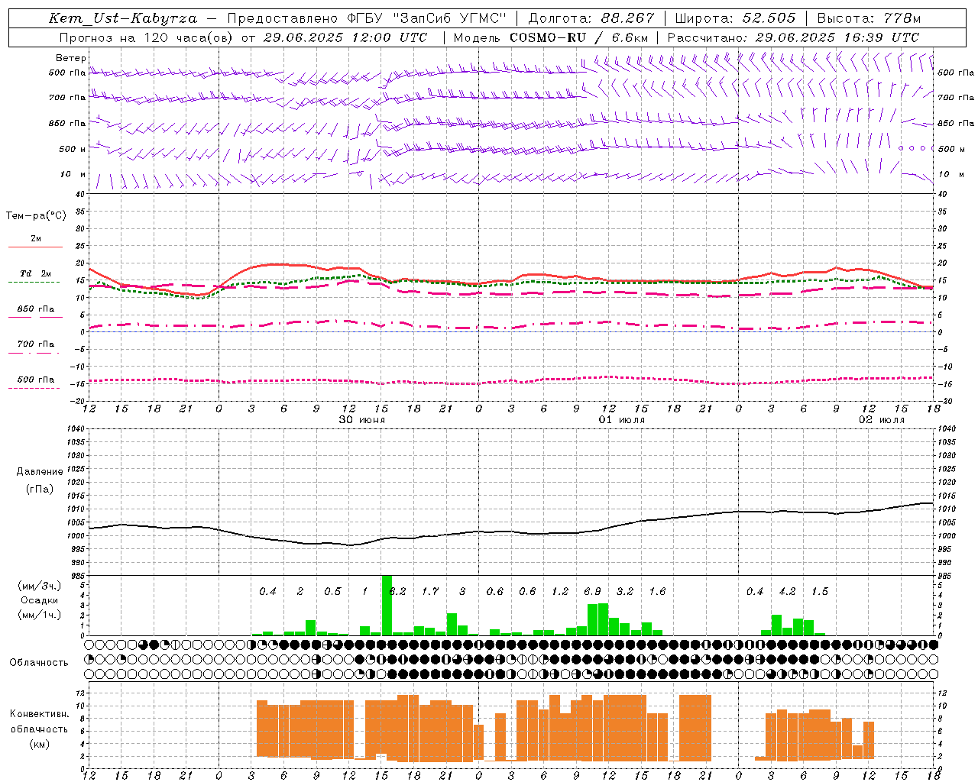This screenshot has height=782, width=978.
Task: Click the Осадки precipitation label
Action: tap(39, 600)
